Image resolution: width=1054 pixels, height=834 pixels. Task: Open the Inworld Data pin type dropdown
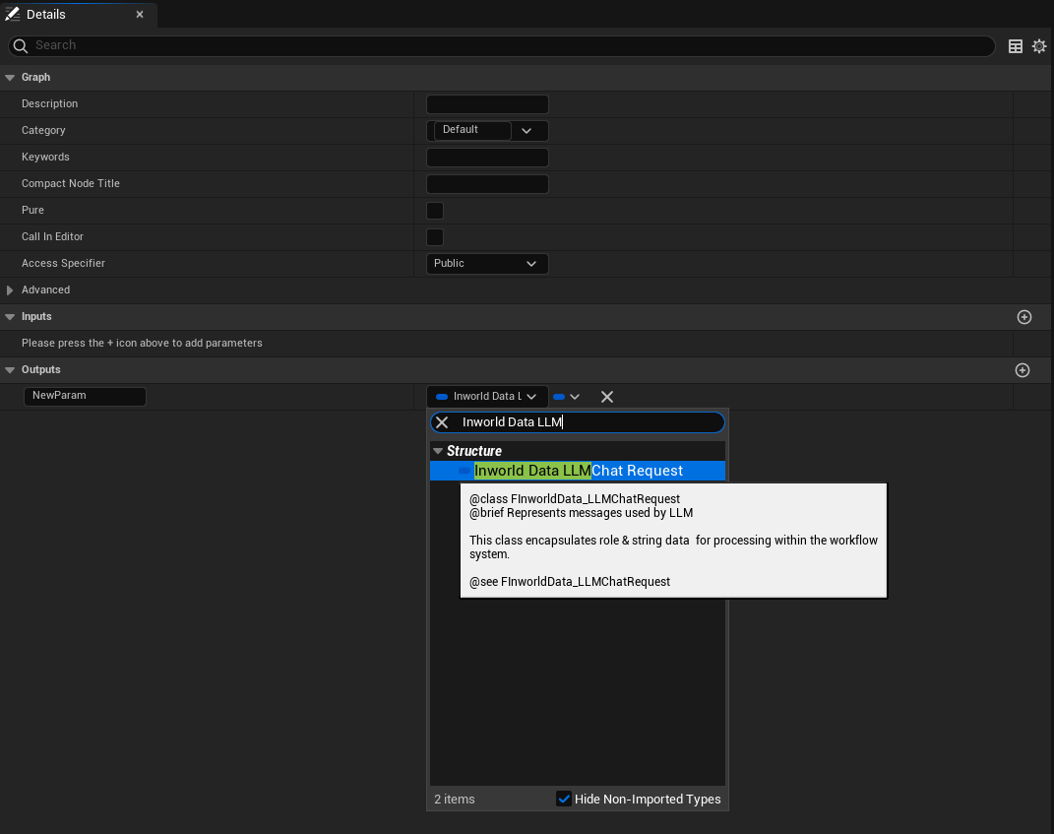487,396
